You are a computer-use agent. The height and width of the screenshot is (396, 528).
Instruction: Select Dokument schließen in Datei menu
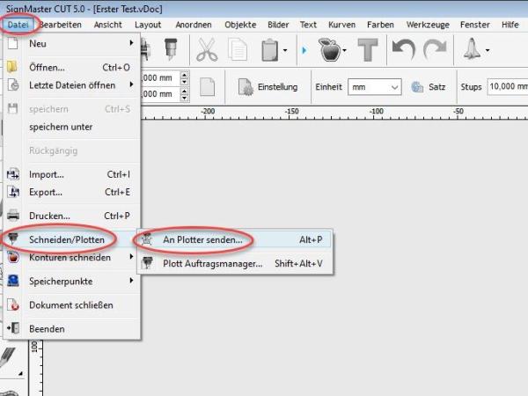pos(70,304)
